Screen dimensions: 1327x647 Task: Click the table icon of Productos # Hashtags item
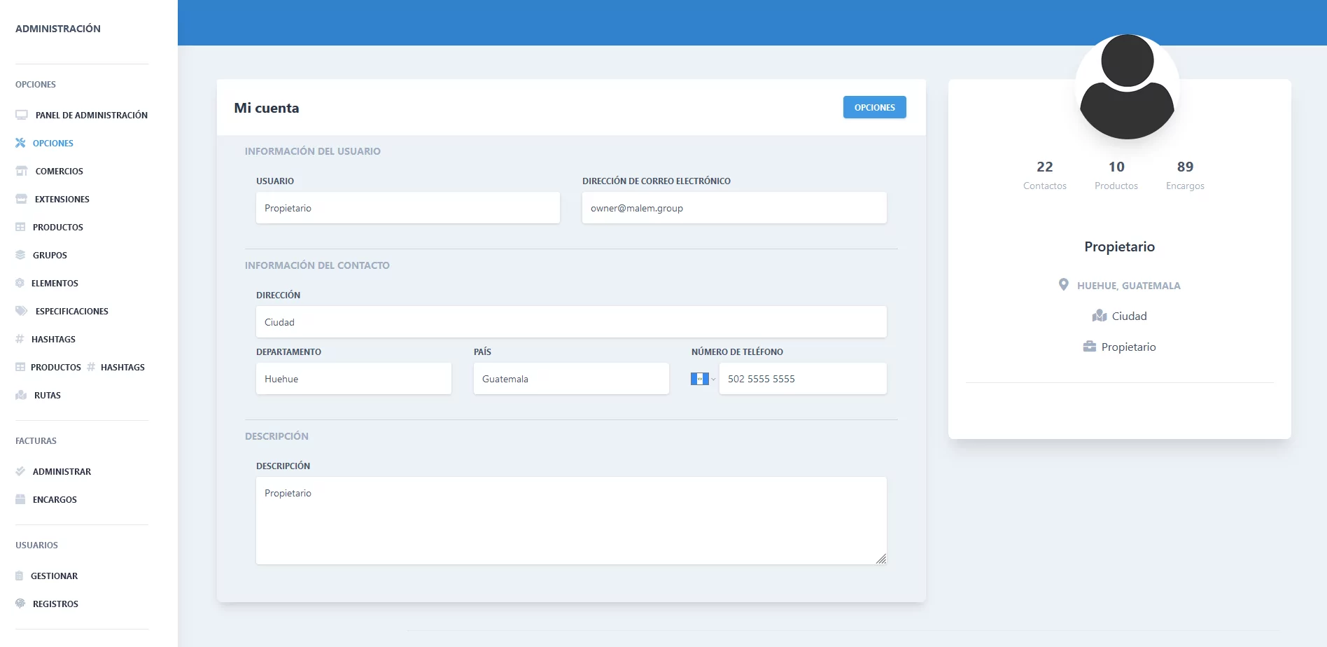coord(20,367)
